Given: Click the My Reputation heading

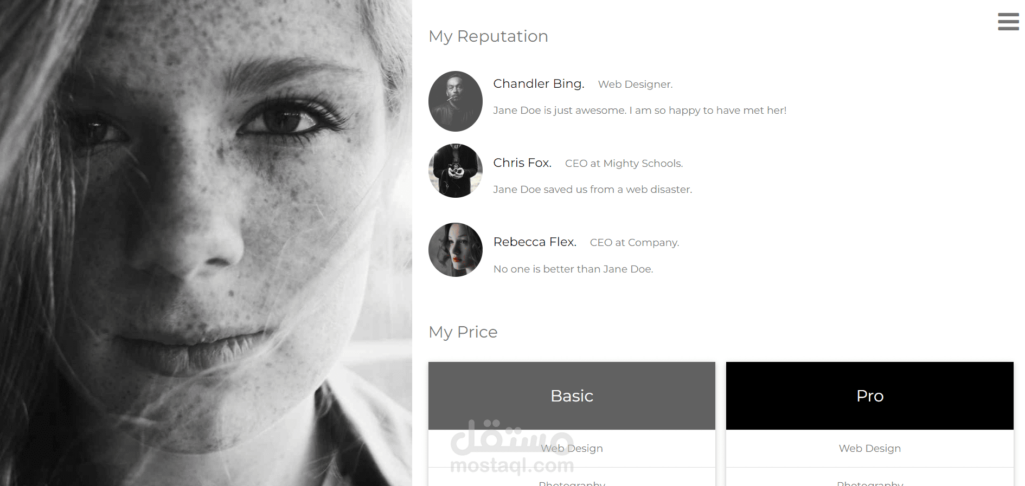Looking at the screenshot, I should (x=488, y=36).
